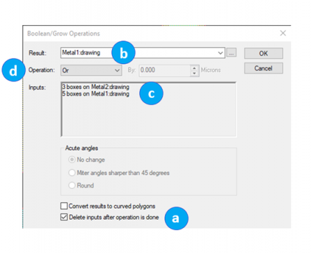Decrease the By value using down spinner

(194, 73)
